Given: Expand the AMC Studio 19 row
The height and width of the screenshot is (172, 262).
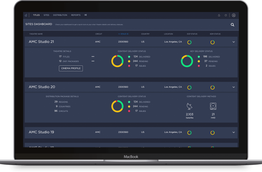Looking at the screenshot, I should coord(234,132).
